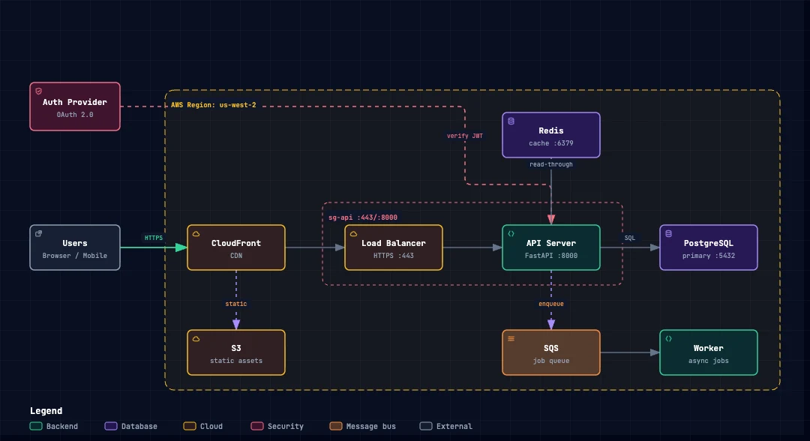
Task: Click the 'Browser / Mobile' subtitle text
Action: 75,256
